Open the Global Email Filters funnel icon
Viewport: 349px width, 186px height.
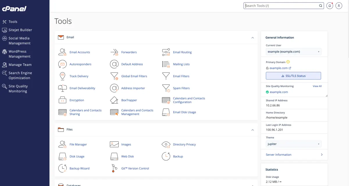click(114, 76)
